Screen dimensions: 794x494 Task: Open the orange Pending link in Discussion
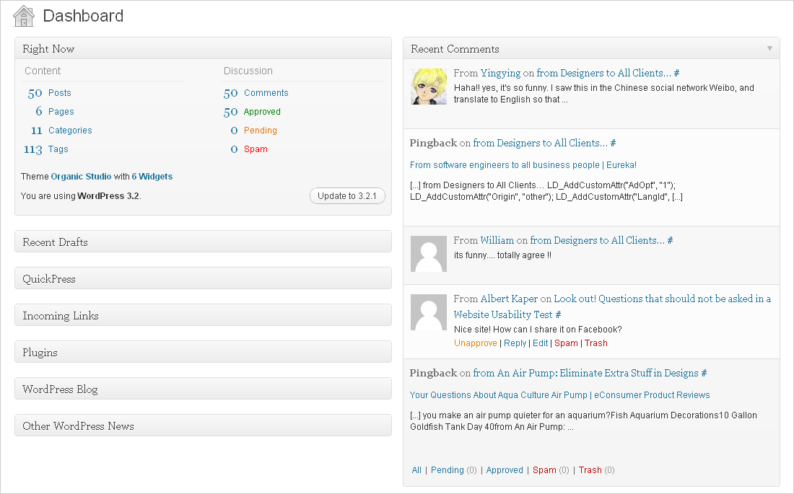[x=261, y=130]
